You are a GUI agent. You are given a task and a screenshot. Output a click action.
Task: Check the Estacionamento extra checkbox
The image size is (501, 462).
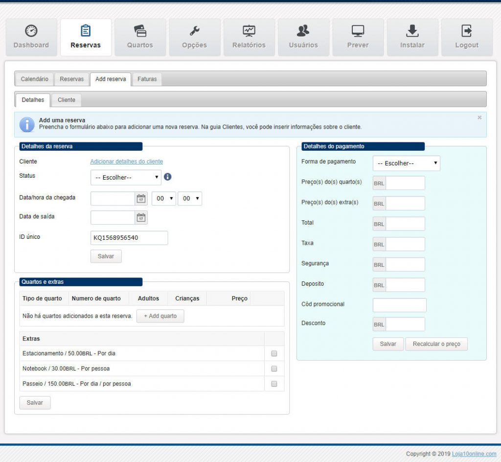[x=274, y=353]
